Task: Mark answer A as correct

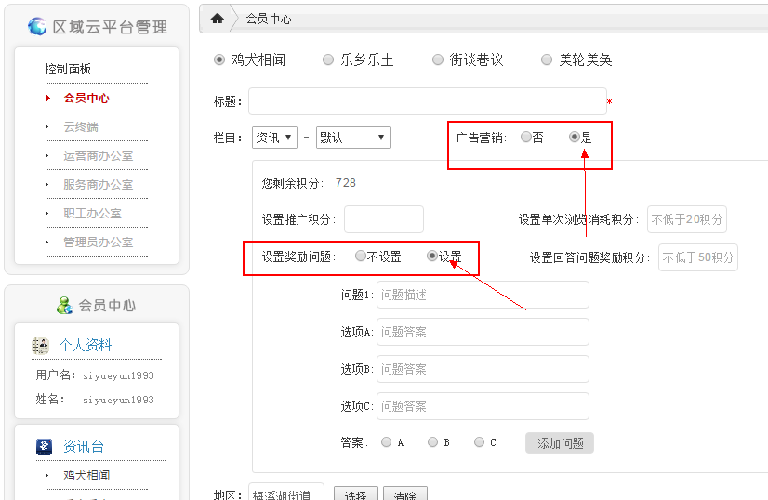Action: [x=386, y=442]
